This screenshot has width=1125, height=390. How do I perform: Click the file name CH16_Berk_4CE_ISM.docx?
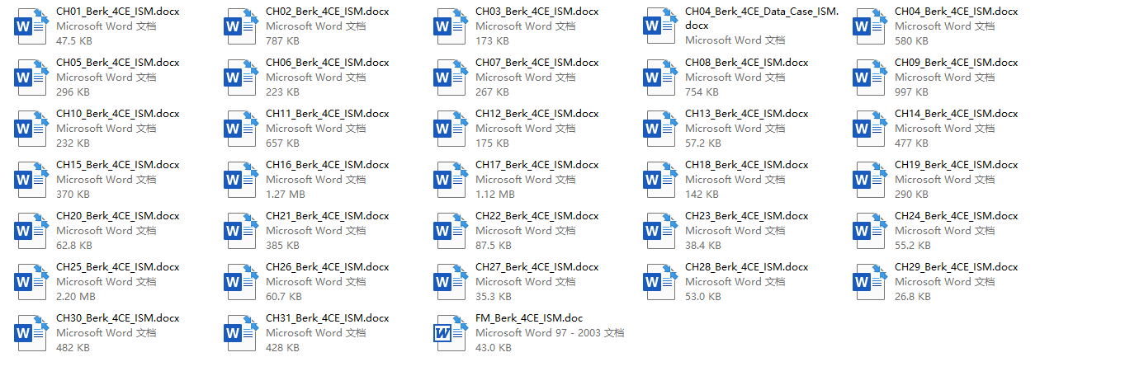tap(328, 165)
